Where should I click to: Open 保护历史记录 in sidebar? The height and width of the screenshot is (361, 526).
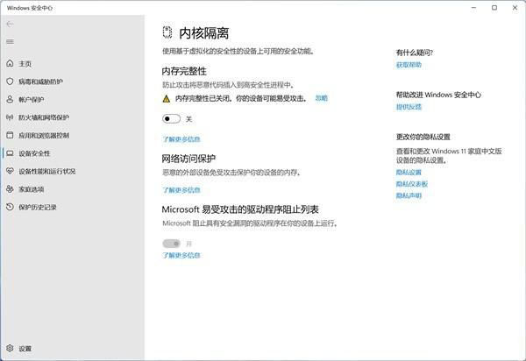(x=37, y=207)
